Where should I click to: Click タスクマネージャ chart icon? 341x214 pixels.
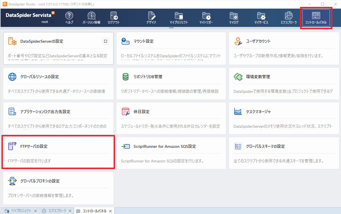[x=238, y=111]
